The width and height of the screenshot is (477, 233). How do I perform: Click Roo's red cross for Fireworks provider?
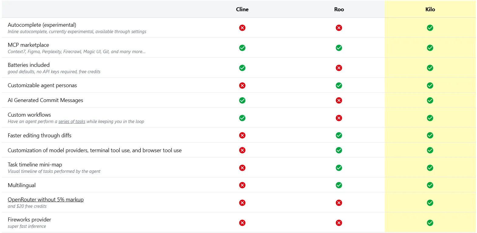(x=339, y=223)
